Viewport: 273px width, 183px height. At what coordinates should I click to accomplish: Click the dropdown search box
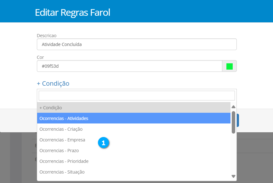click(x=137, y=95)
